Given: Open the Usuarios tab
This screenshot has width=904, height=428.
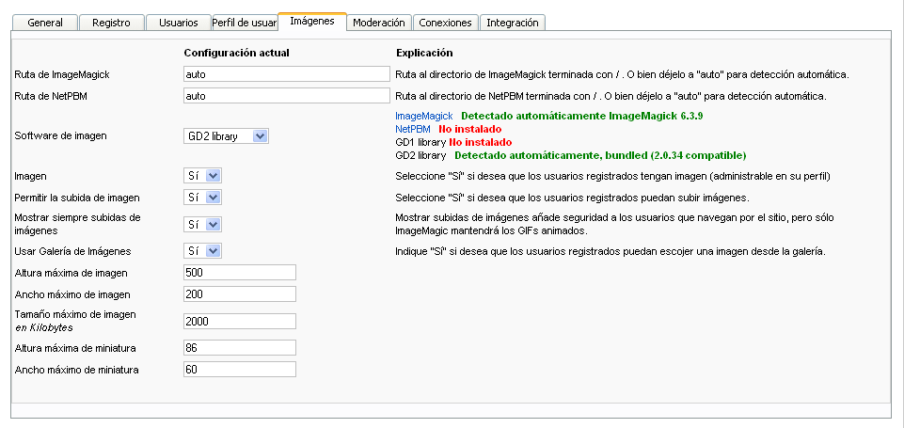Looking at the screenshot, I should 178,23.
